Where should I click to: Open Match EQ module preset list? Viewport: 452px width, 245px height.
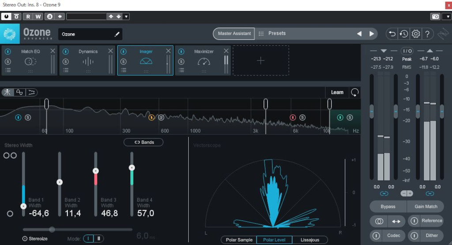(x=8, y=70)
